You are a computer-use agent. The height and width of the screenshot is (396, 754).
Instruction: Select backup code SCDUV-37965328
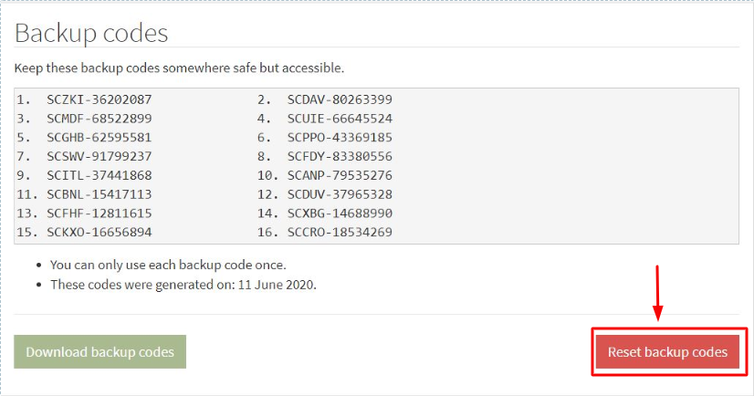(x=340, y=194)
